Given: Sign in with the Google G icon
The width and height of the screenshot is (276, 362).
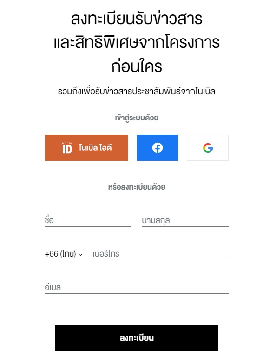Looking at the screenshot, I should 208,148.
